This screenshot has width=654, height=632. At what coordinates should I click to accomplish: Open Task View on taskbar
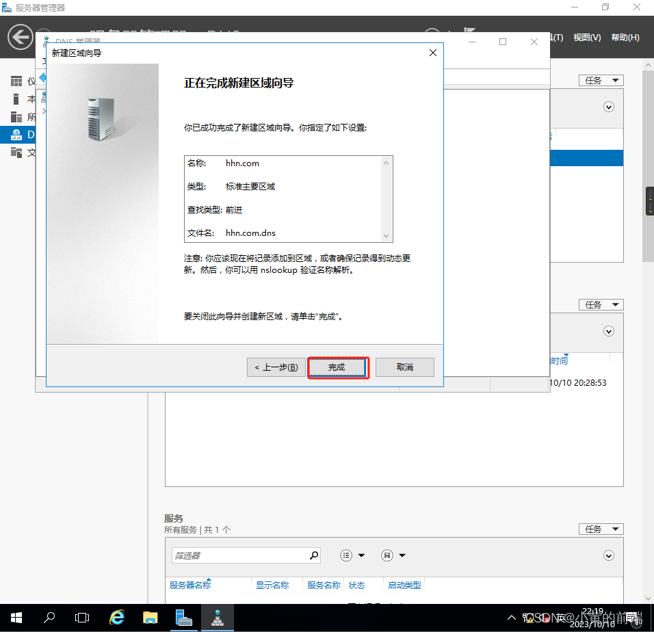pyautogui.click(x=82, y=618)
